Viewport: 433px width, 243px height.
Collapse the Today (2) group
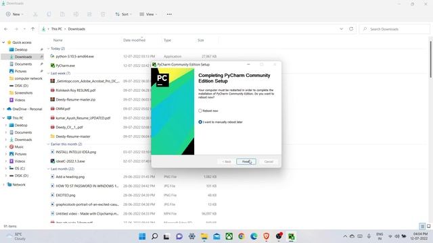(48, 49)
